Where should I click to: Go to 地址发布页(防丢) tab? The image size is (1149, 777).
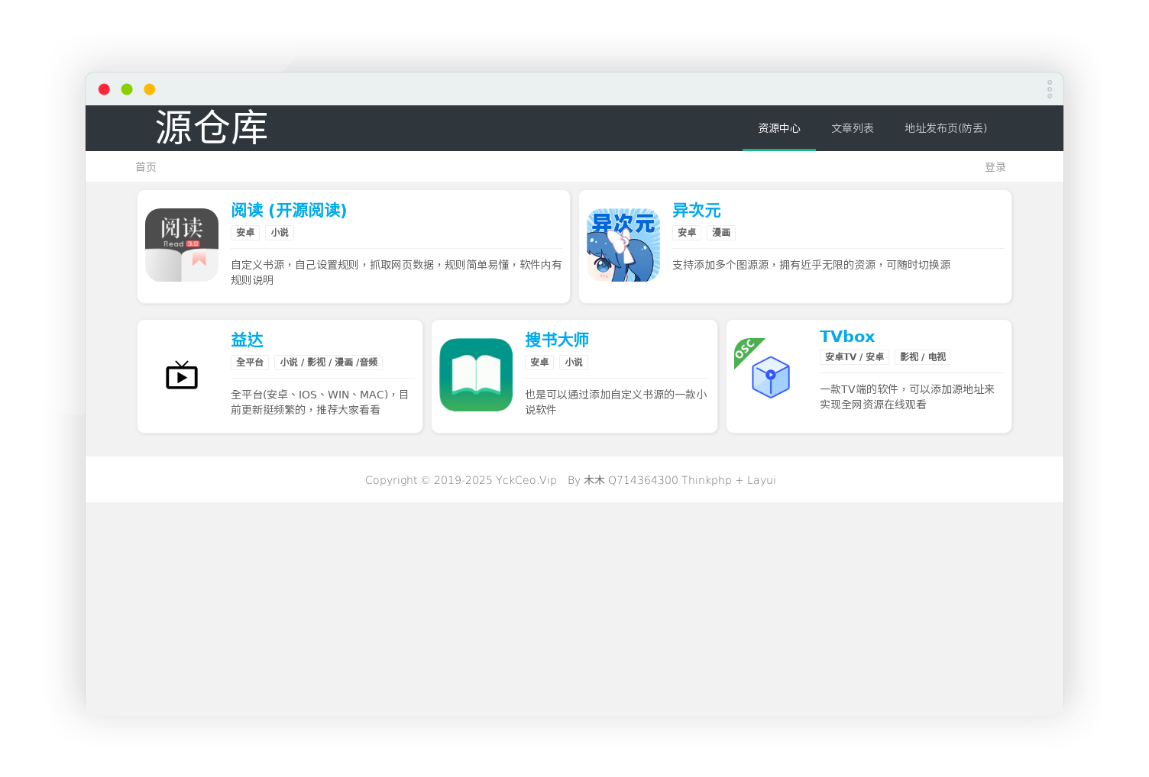coord(946,128)
